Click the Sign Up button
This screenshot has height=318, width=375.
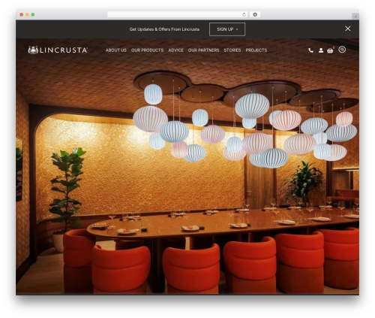coord(227,29)
